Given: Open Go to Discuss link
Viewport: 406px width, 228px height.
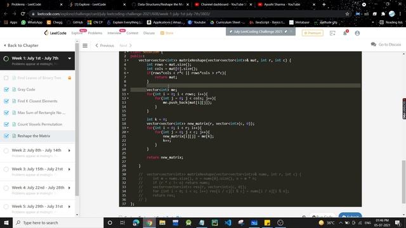Looking at the screenshot, I should 386,44.
